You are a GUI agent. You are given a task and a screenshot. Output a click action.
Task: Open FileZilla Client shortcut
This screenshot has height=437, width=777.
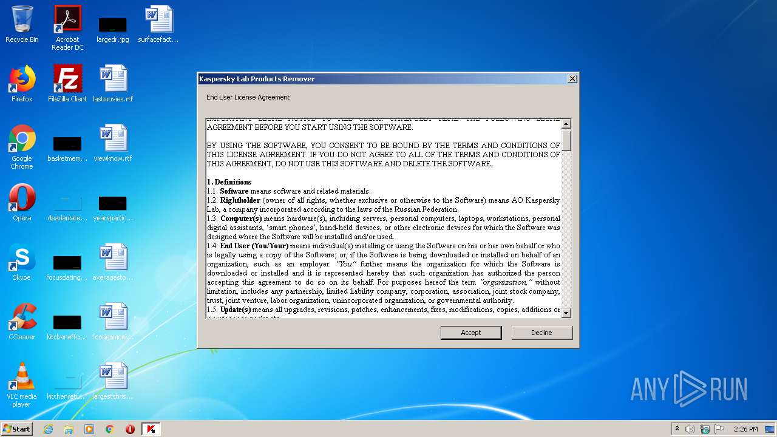tap(67, 84)
